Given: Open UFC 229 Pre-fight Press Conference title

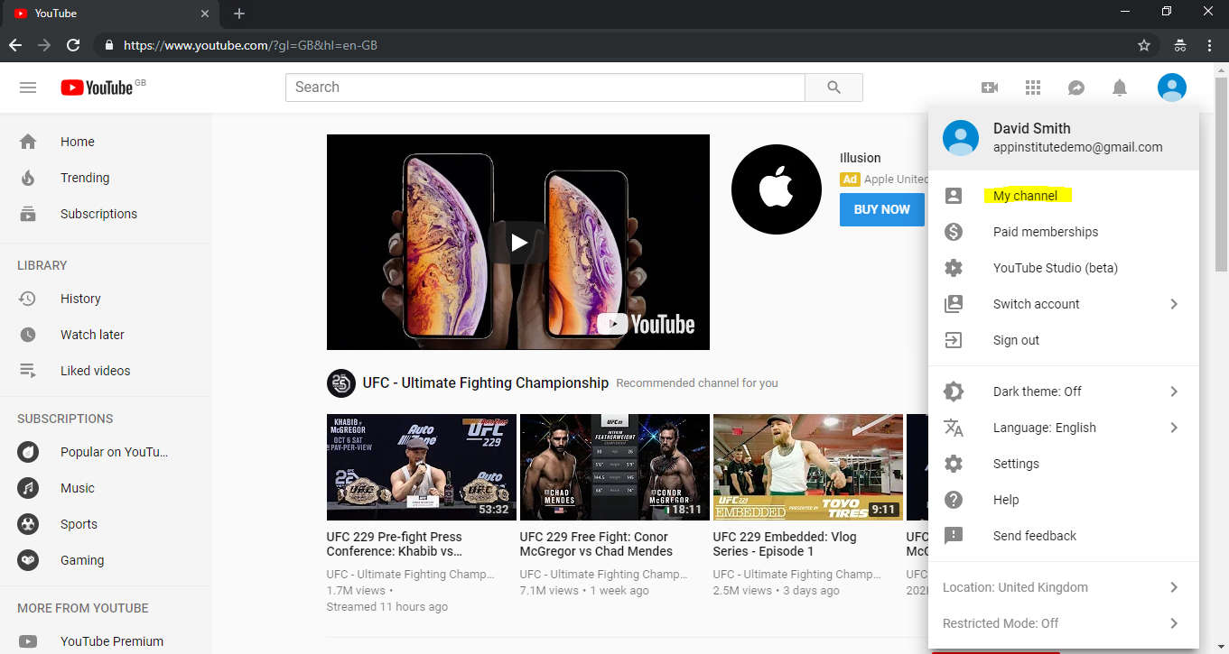Looking at the screenshot, I should (395, 544).
